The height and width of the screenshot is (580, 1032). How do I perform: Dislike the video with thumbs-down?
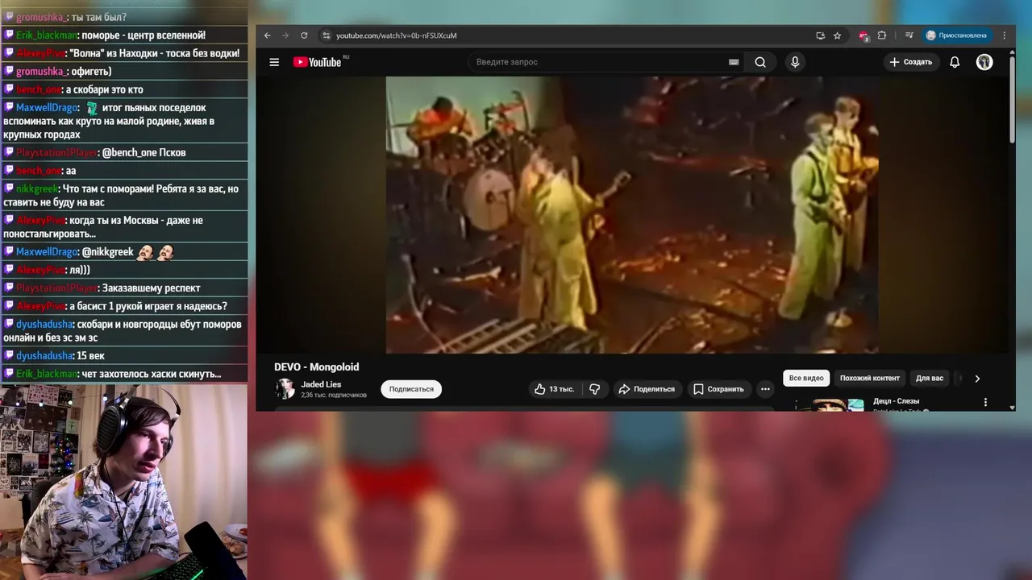[595, 389]
